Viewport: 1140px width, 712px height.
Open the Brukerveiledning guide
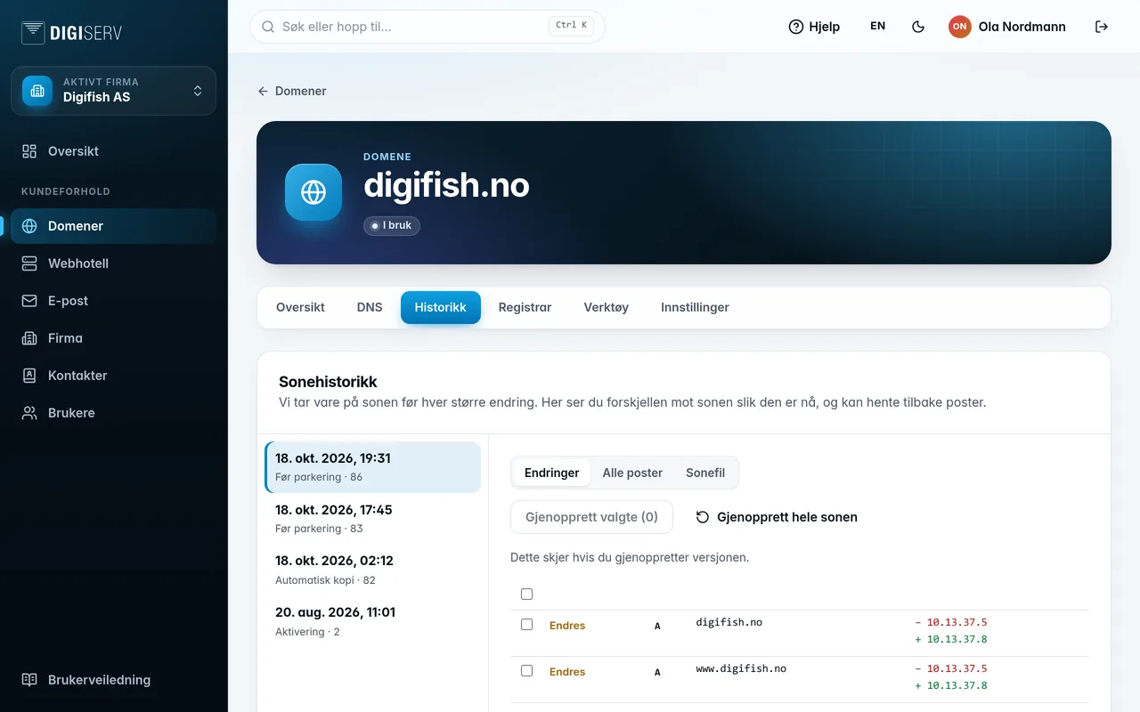pyautogui.click(x=113, y=680)
